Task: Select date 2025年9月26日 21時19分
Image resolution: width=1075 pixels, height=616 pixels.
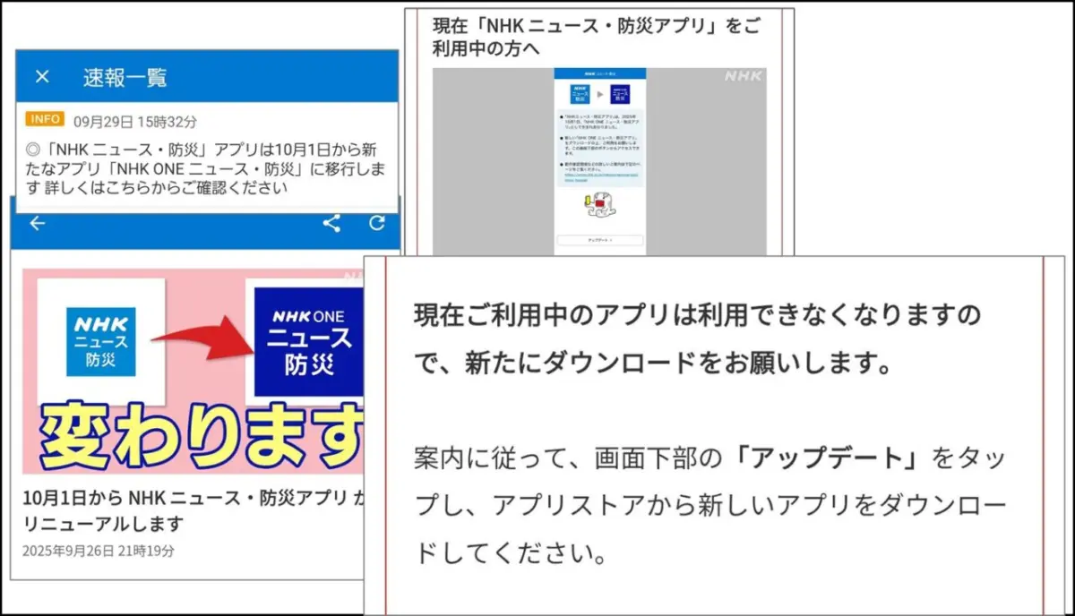Action: pos(99,551)
